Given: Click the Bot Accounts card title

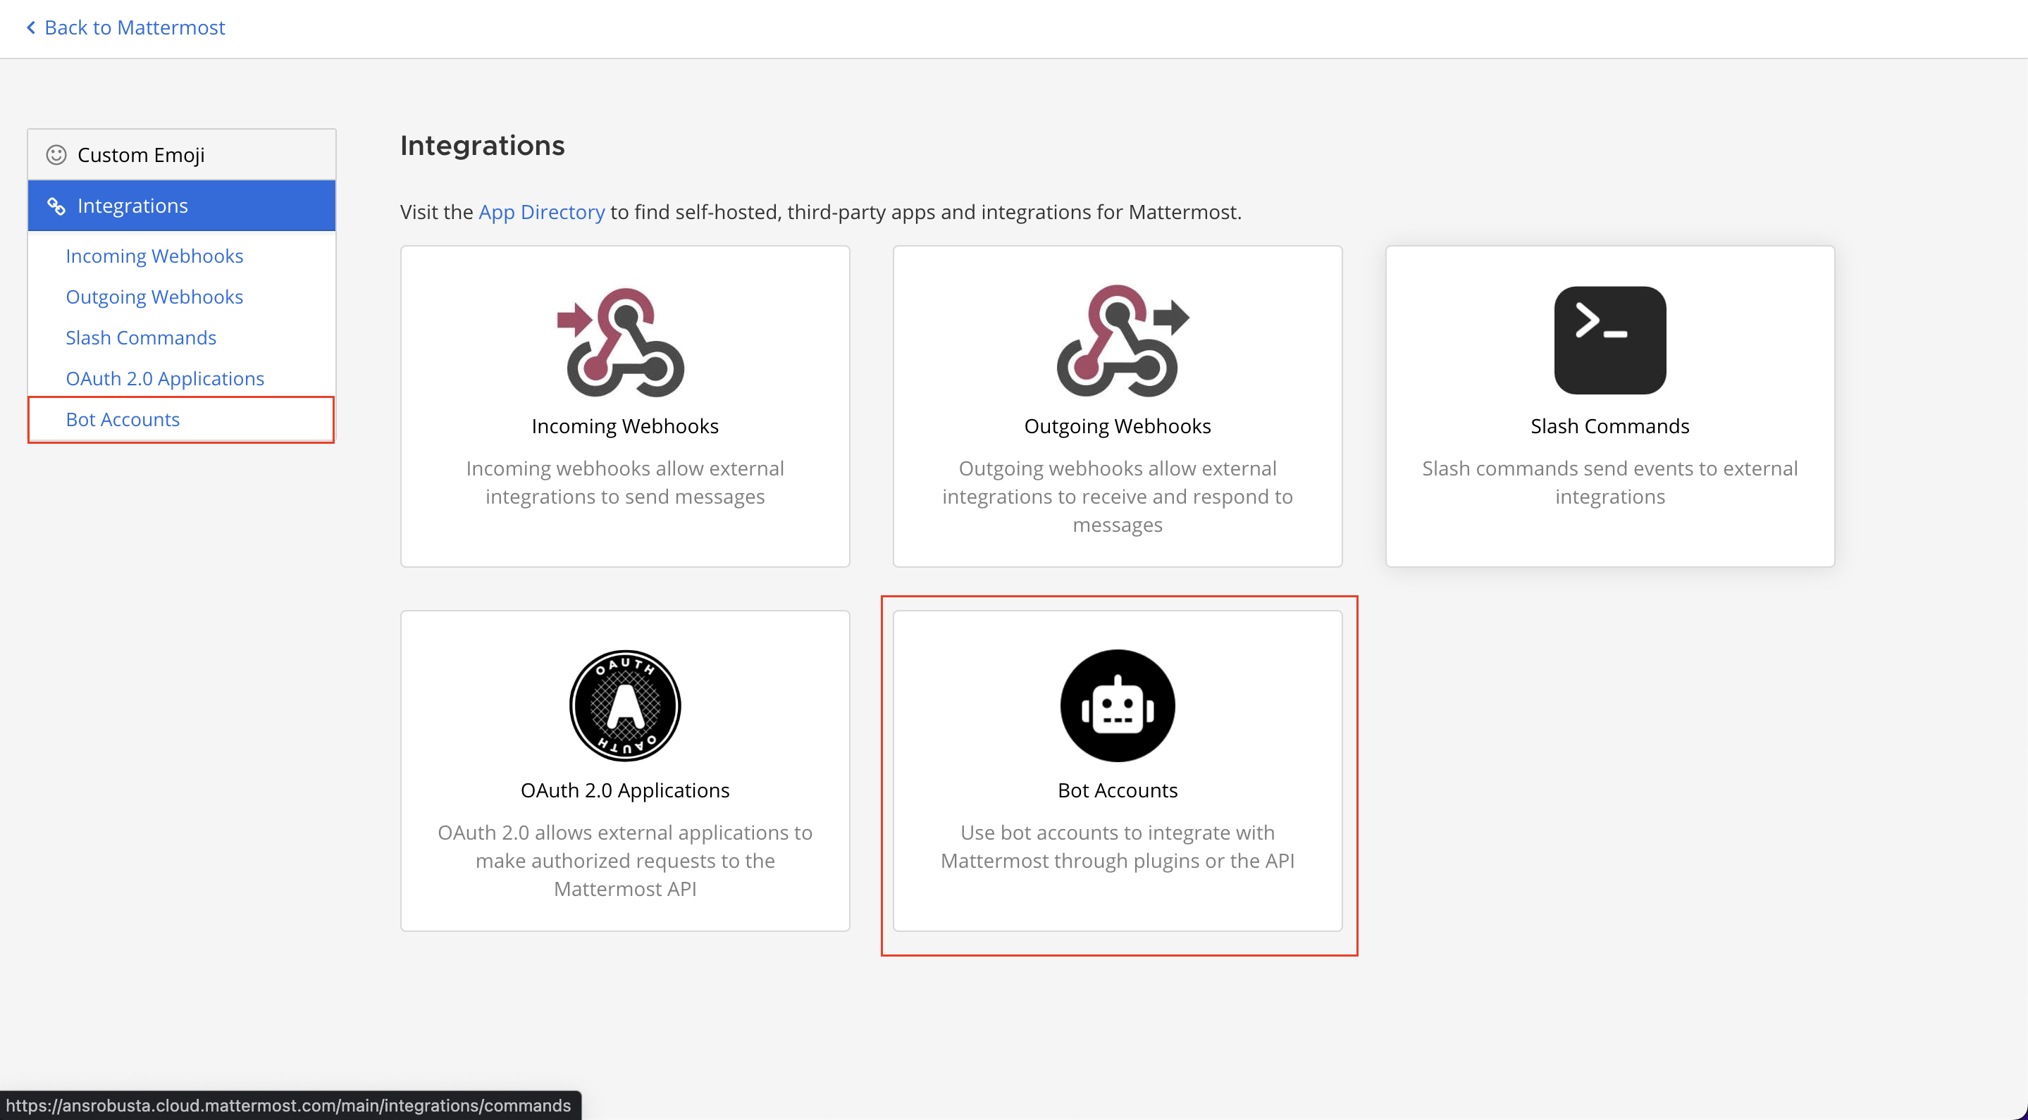Looking at the screenshot, I should pos(1118,790).
